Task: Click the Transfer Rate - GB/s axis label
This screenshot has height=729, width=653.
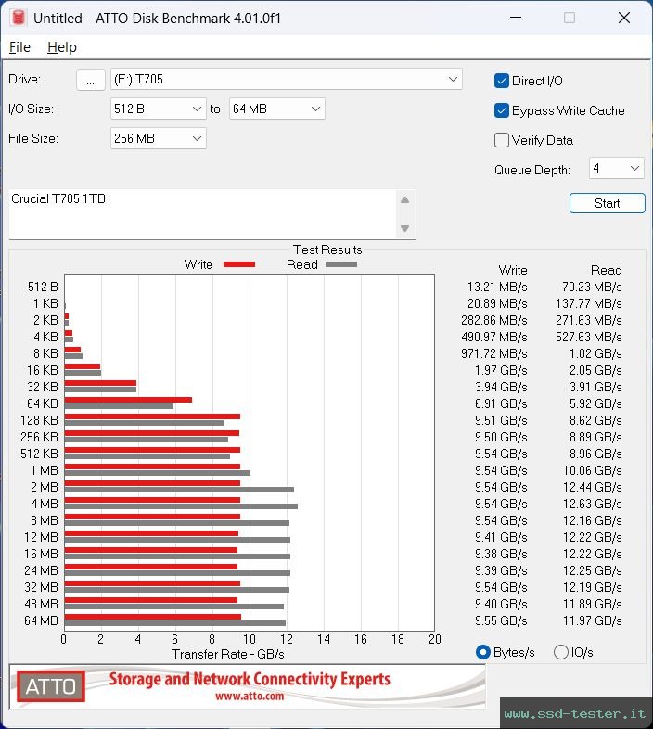Action: tap(227, 654)
